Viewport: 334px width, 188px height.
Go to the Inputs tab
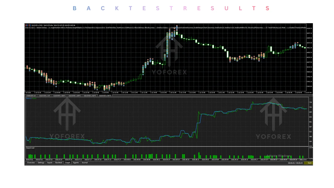[x=50, y=163]
